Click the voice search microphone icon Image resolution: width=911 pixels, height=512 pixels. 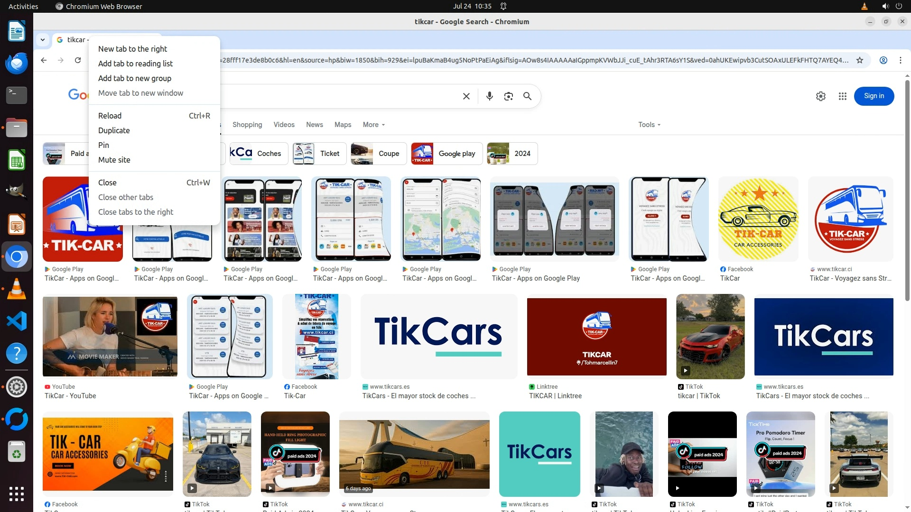[489, 96]
